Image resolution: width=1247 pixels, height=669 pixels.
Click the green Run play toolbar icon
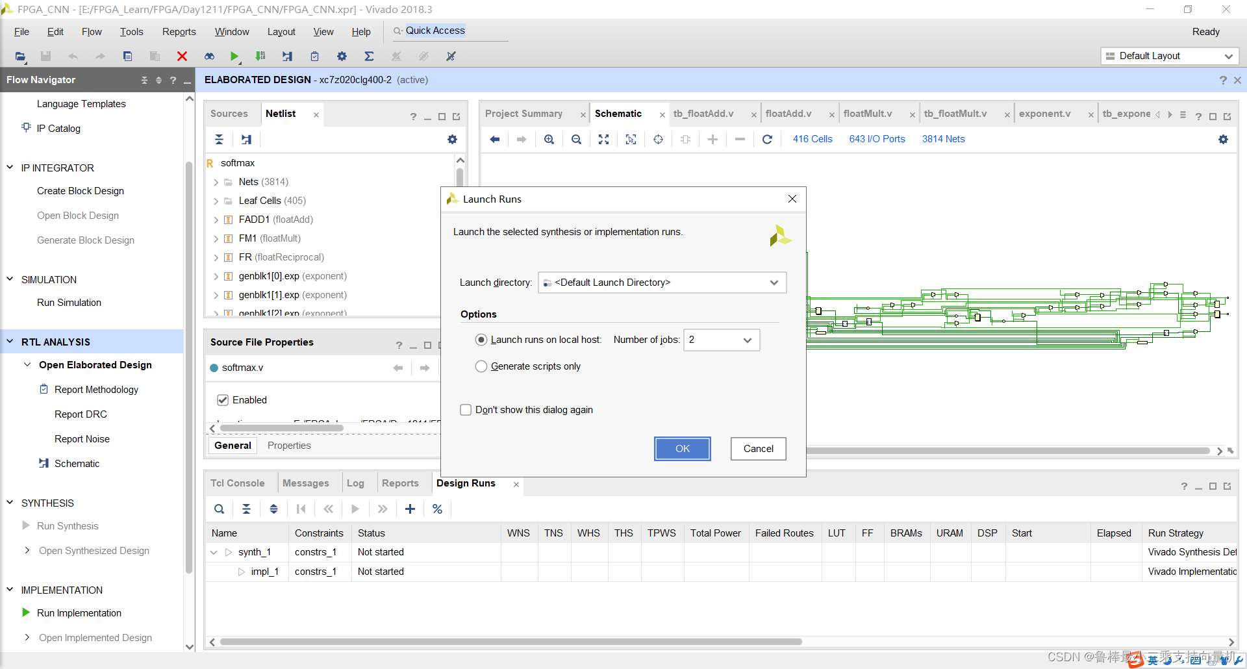(234, 57)
